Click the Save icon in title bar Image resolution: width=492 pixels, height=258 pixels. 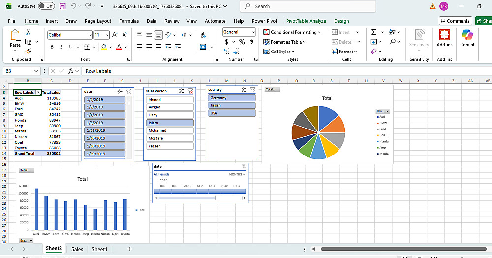[62, 6]
